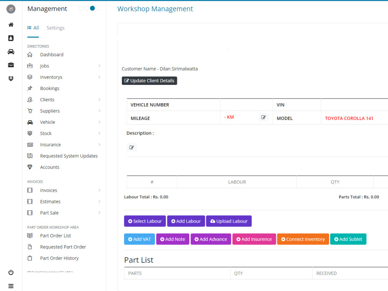The image size is (388, 291).
Task: Click the TOYOTA COROLLA 141 model value
Action: point(349,118)
